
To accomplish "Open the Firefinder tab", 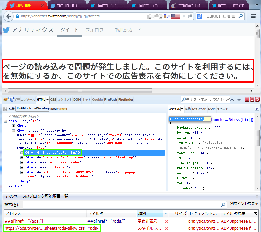I will (x=126, y=100).
